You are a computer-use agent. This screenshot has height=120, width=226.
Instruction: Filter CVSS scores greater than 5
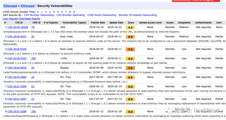58,12
